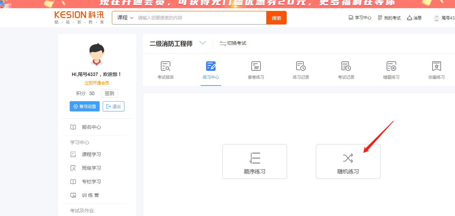Viewport: 455px width, 216px height.
Task: Open the 练习记录 practice history icon
Action: point(301,66)
